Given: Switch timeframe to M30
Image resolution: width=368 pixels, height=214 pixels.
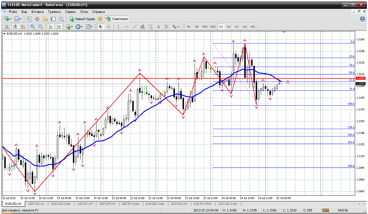Looking at the screenshot, I should pyautogui.click(x=213, y=27).
